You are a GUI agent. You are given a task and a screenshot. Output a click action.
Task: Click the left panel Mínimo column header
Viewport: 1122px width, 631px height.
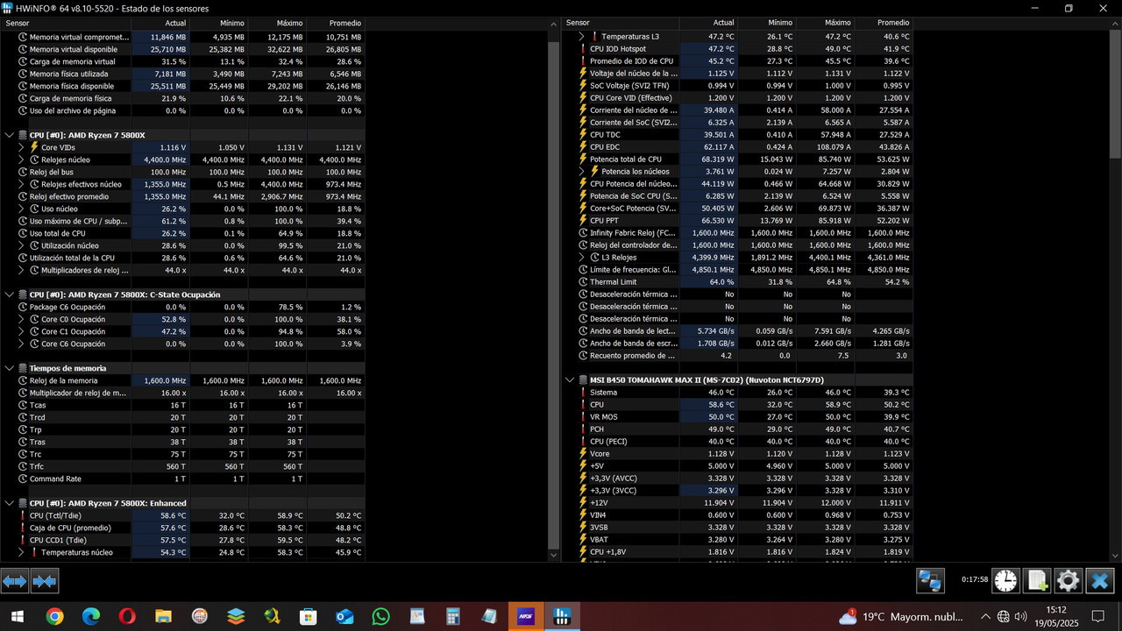(218, 23)
